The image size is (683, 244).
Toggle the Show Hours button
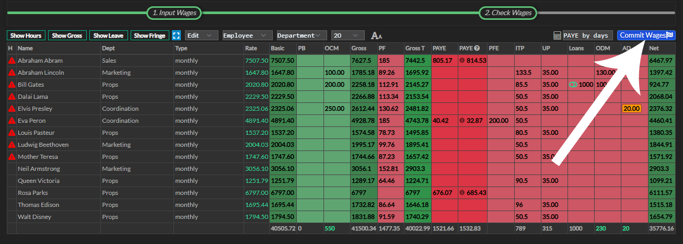(x=26, y=36)
